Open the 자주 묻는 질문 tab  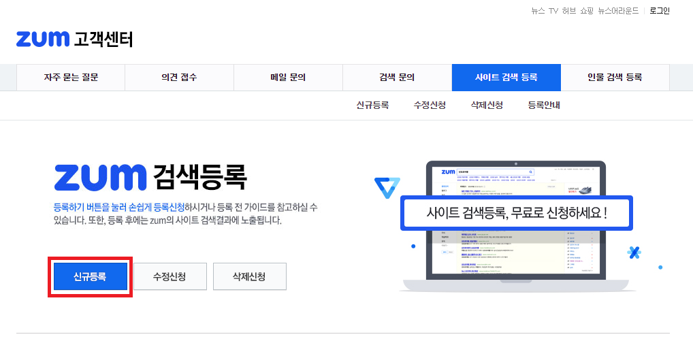pos(71,78)
